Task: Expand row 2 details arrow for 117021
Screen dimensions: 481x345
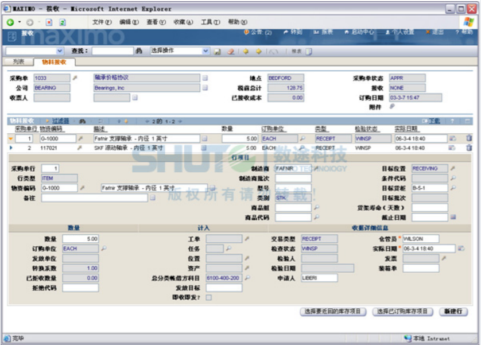Action: (11, 148)
